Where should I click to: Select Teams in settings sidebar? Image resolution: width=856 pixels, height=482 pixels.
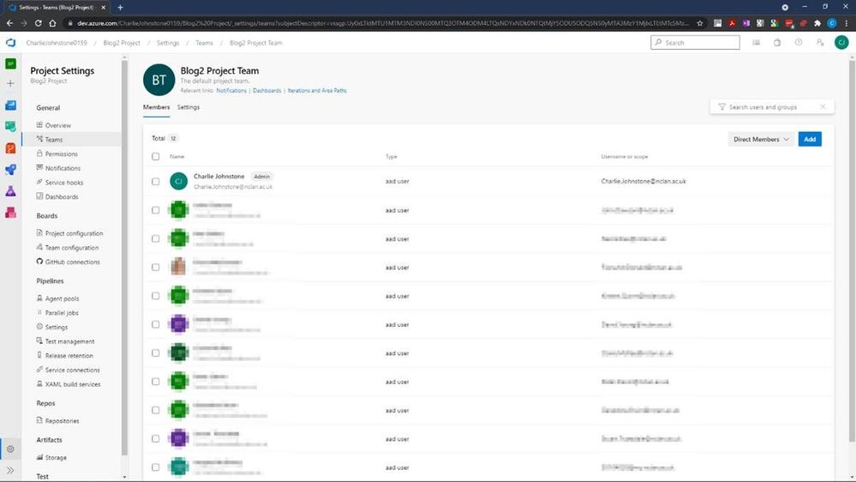tap(71, 139)
